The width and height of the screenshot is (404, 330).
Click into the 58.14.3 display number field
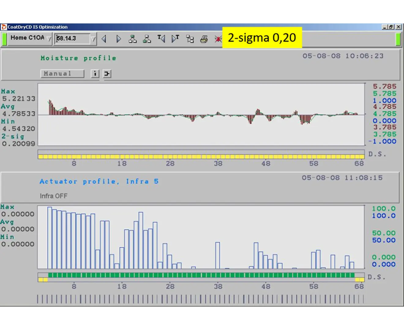click(x=72, y=39)
